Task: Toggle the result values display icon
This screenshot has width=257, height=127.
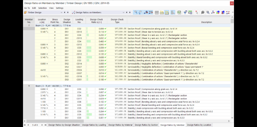Action: [x=150, y=12]
